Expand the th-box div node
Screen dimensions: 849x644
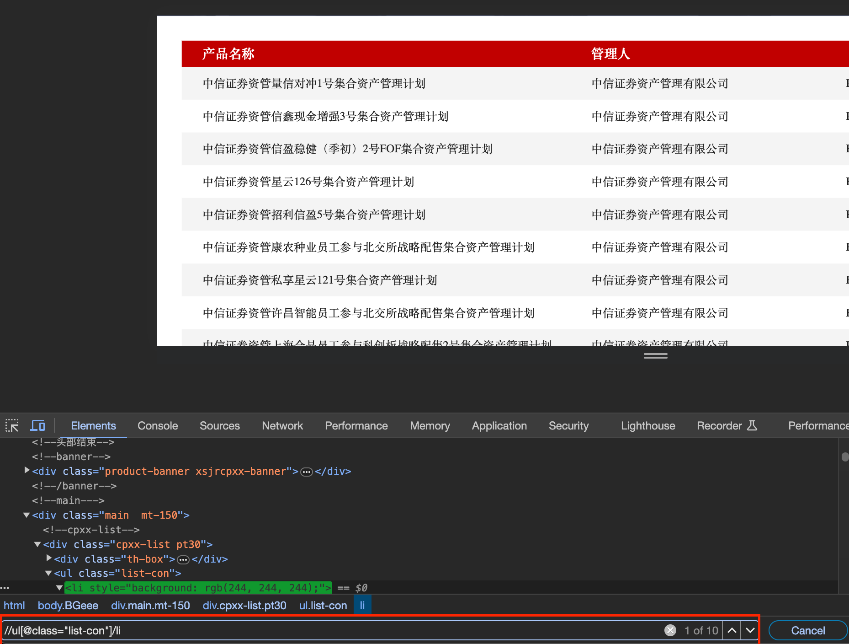(49, 558)
